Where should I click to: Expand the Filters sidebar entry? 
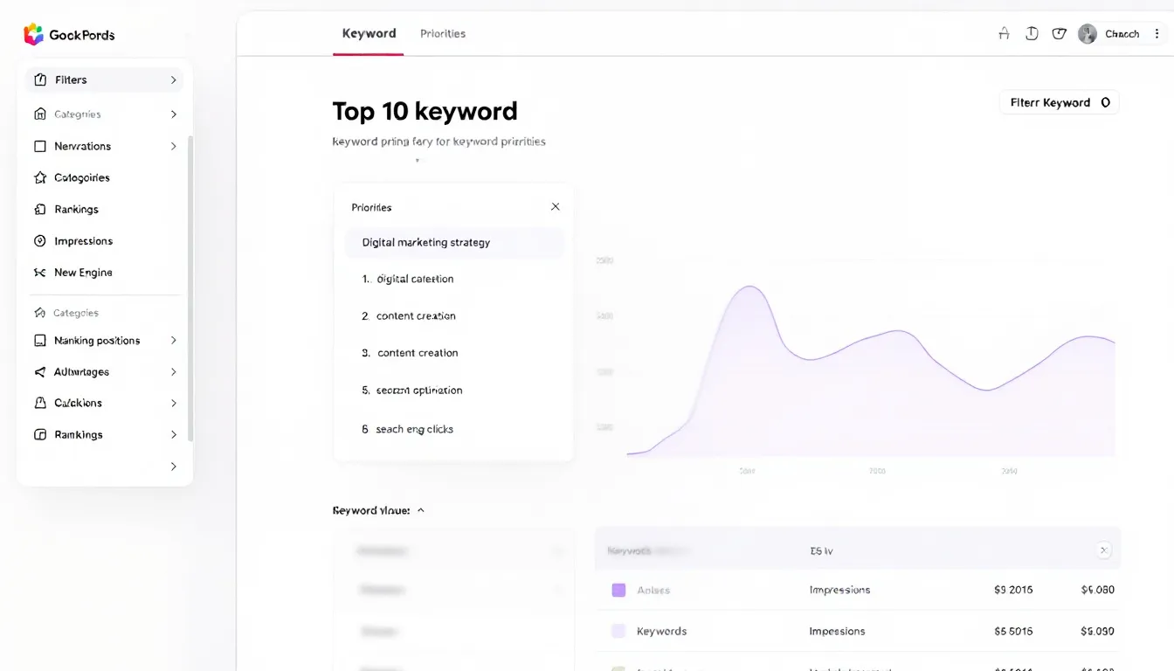[x=175, y=79]
